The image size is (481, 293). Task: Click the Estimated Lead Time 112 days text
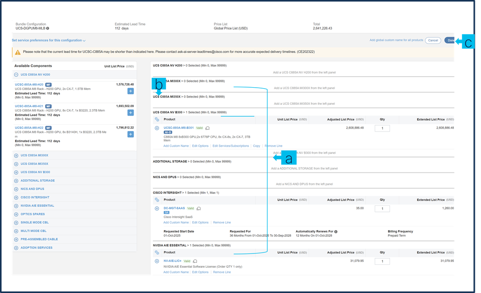[x=122, y=29]
